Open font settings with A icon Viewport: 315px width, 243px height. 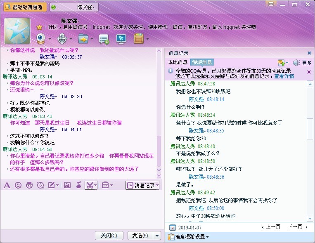coord(7,185)
